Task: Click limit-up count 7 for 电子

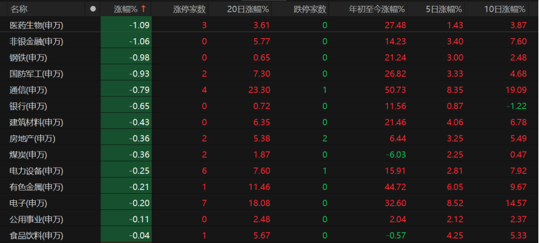Action: point(204,203)
